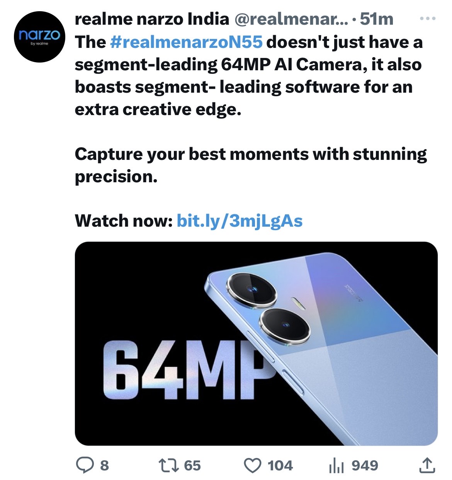Open the #realmenarzoN55 hashtag
Viewport: 452px width, 480px height.
pyautogui.click(x=186, y=42)
